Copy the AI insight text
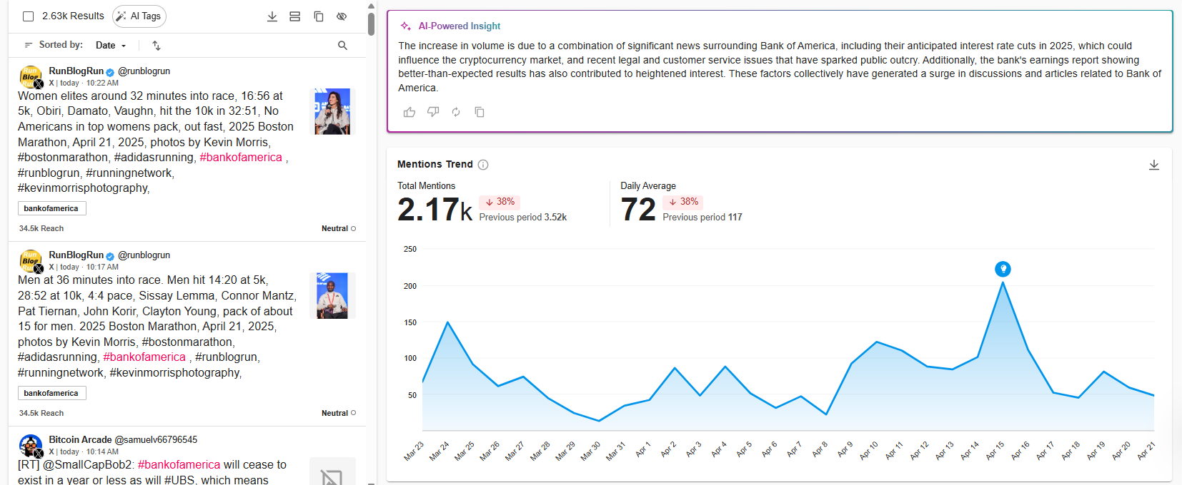This screenshot has height=485, width=1182. pos(480,112)
